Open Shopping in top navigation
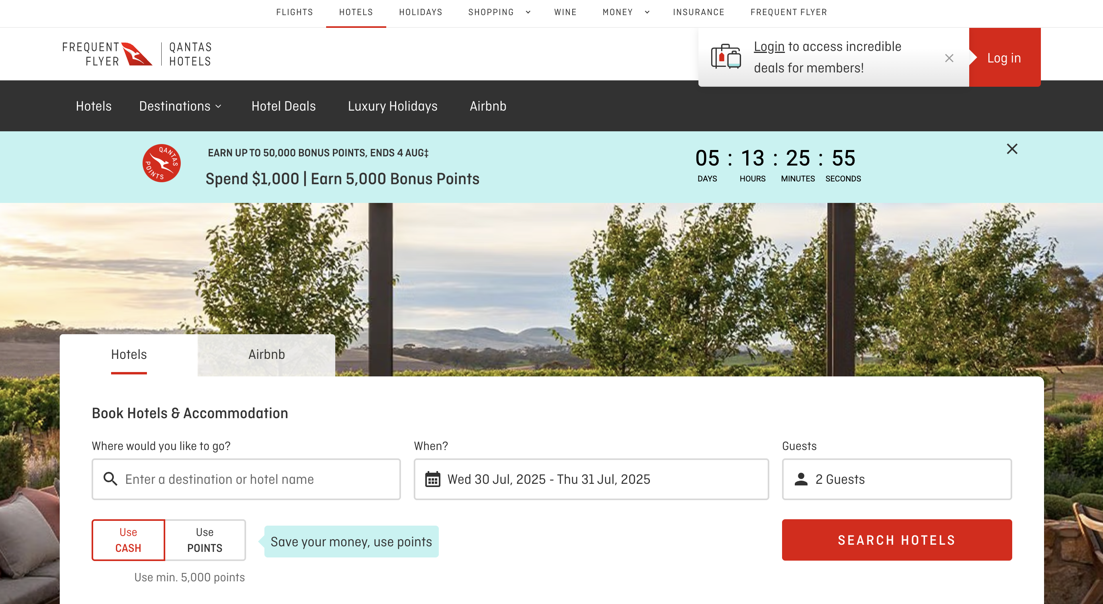Screen dimensions: 1103x604 (491, 12)
